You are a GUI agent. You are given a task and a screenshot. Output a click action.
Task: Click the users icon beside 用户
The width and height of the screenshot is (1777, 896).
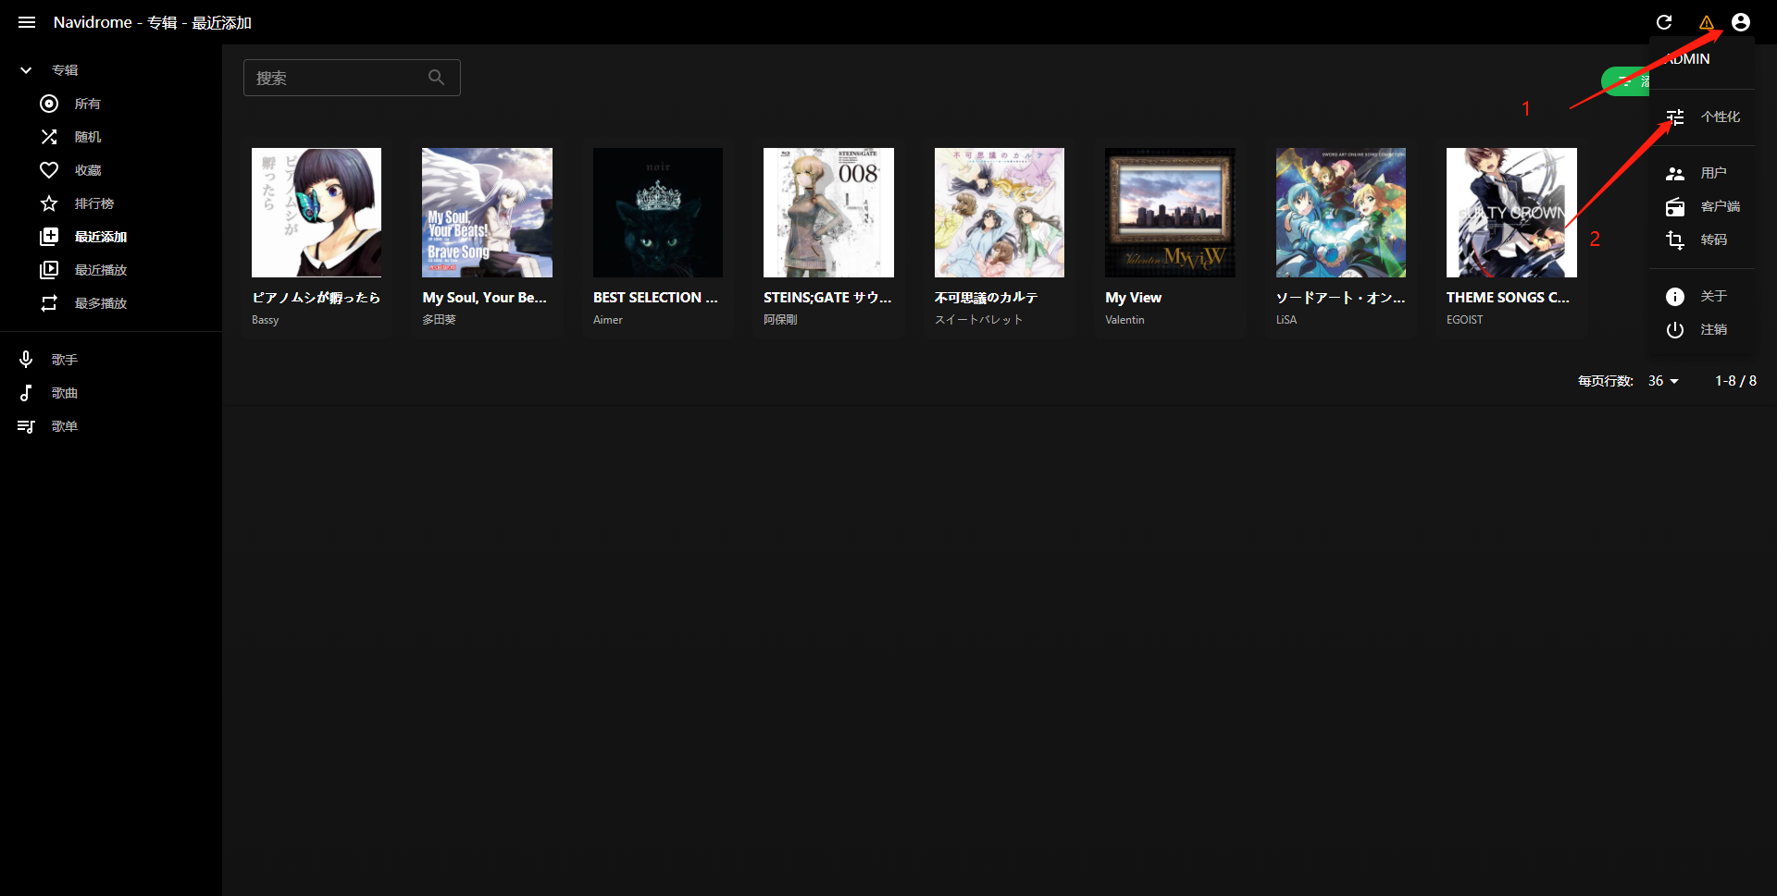(1675, 173)
